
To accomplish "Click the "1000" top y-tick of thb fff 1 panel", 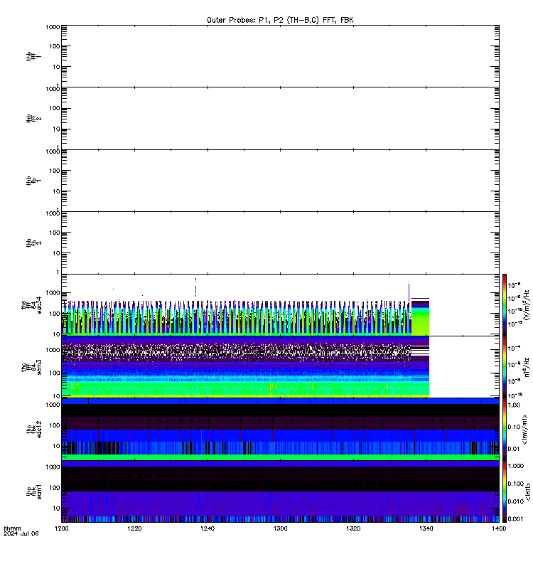I will [x=53, y=27].
